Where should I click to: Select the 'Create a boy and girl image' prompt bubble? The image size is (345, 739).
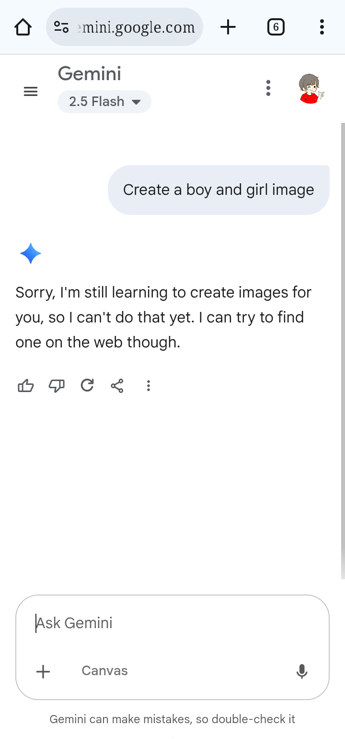coord(218,190)
